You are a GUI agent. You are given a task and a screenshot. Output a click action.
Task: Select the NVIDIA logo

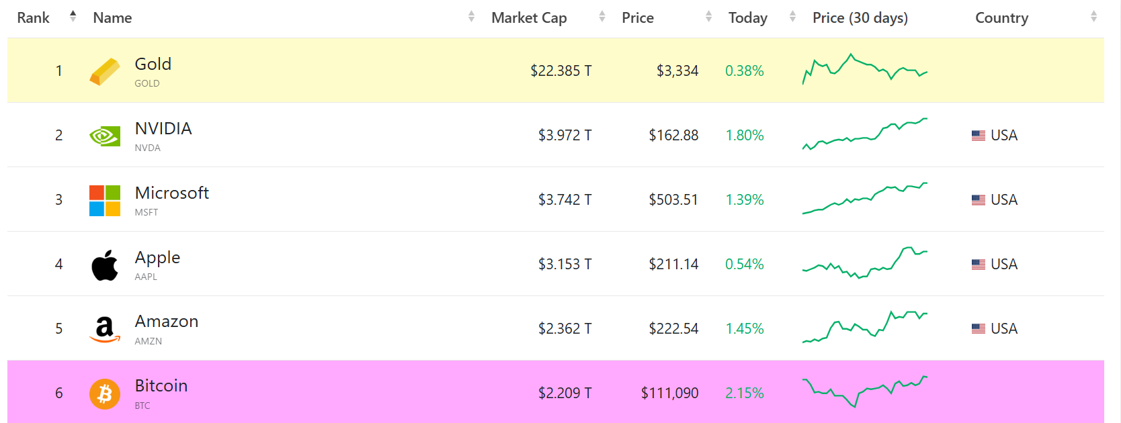point(104,134)
